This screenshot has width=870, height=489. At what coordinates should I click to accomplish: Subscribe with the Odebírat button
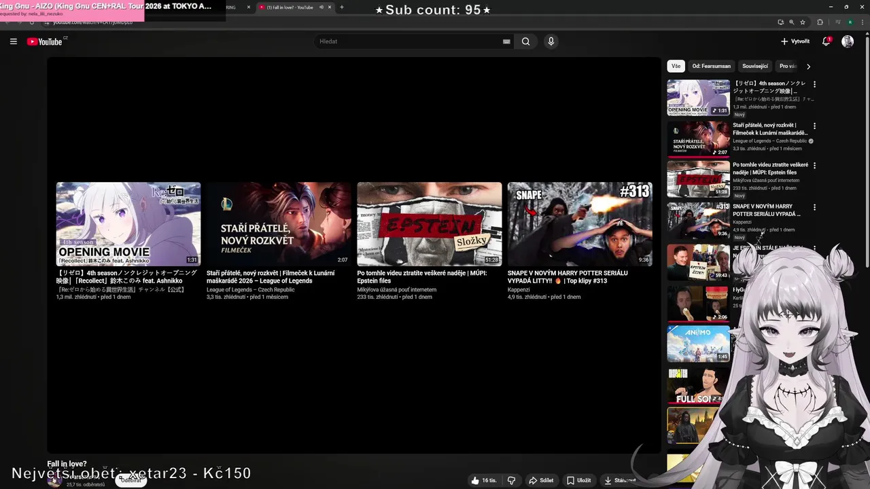[x=131, y=480]
